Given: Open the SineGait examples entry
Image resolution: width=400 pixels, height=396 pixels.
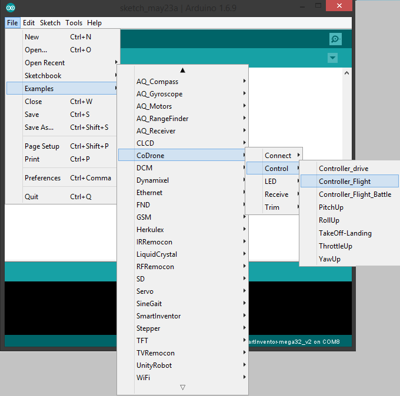Looking at the screenshot, I should 182,304.
